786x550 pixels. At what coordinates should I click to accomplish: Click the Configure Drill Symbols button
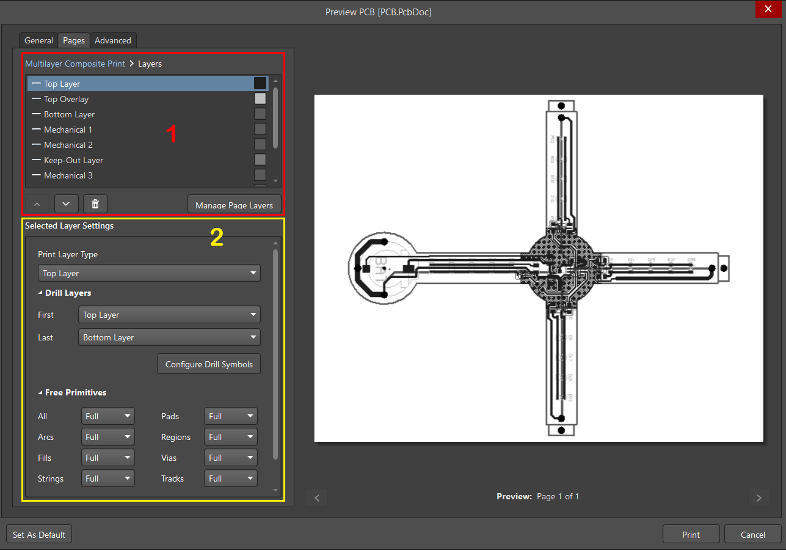click(209, 364)
